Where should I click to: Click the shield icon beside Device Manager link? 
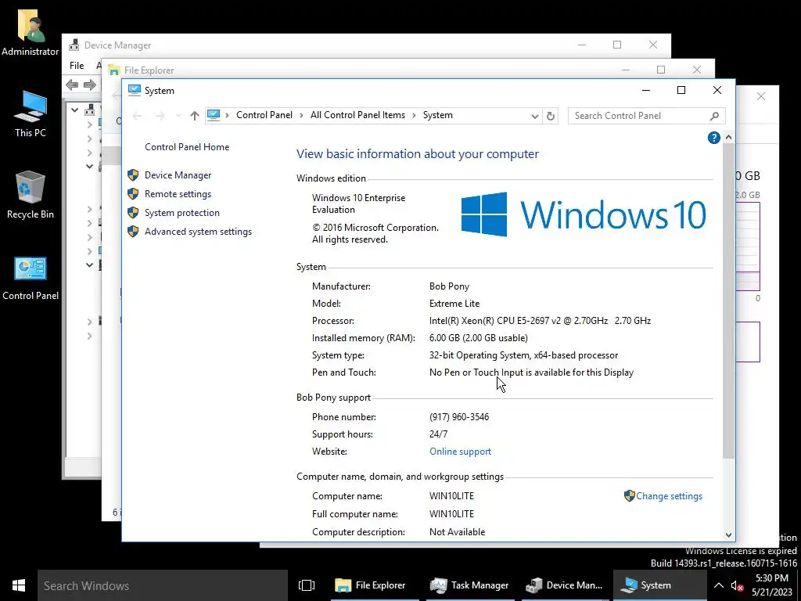[x=133, y=175]
